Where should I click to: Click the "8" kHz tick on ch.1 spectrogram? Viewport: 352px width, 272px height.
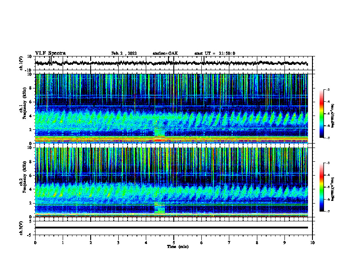click(x=31, y=88)
